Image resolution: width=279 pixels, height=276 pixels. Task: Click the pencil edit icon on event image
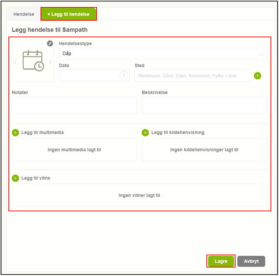(50, 44)
